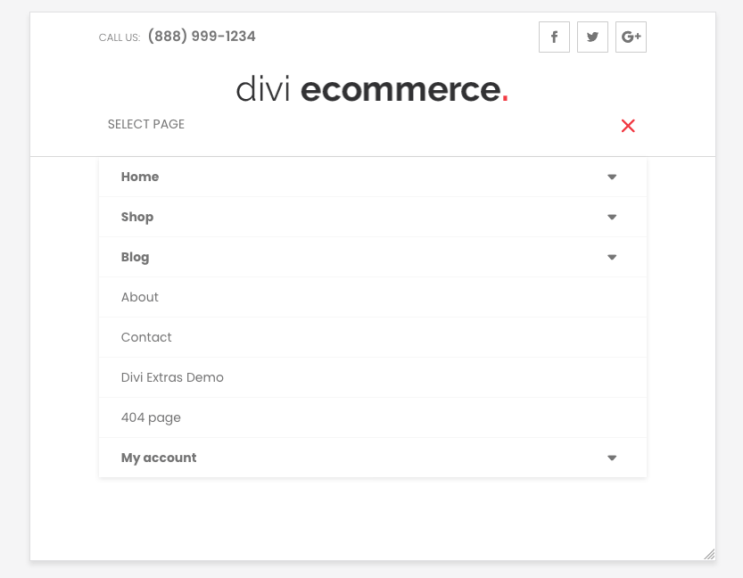Expand the My account submenu arrow
This screenshot has width=743, height=578.
pyautogui.click(x=612, y=458)
